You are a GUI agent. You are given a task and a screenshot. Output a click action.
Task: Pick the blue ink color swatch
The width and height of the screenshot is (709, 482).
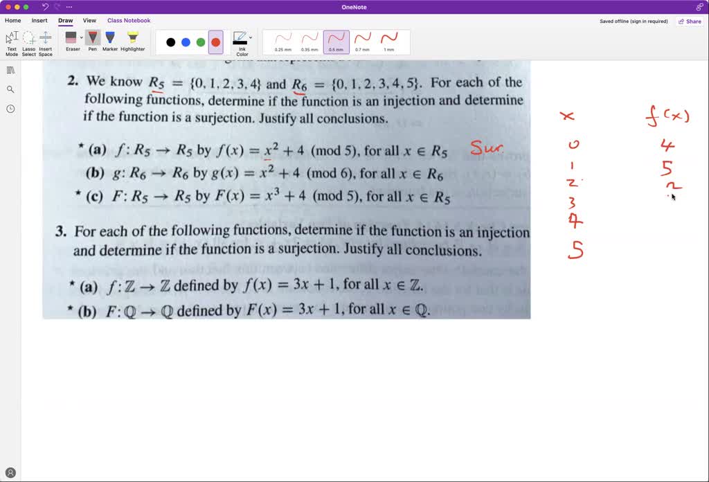point(186,42)
